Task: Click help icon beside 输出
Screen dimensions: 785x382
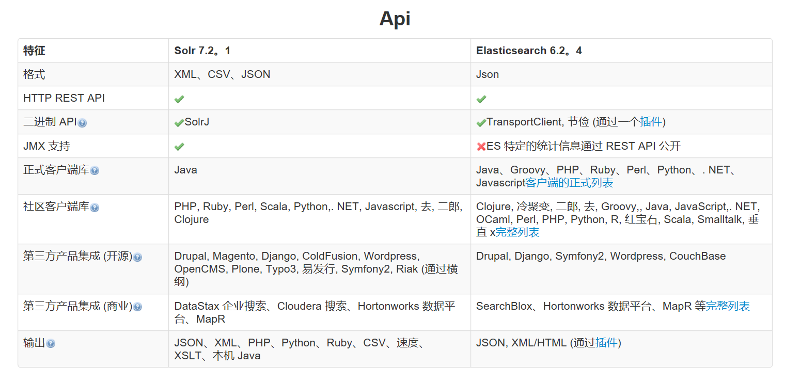Action: coord(51,344)
